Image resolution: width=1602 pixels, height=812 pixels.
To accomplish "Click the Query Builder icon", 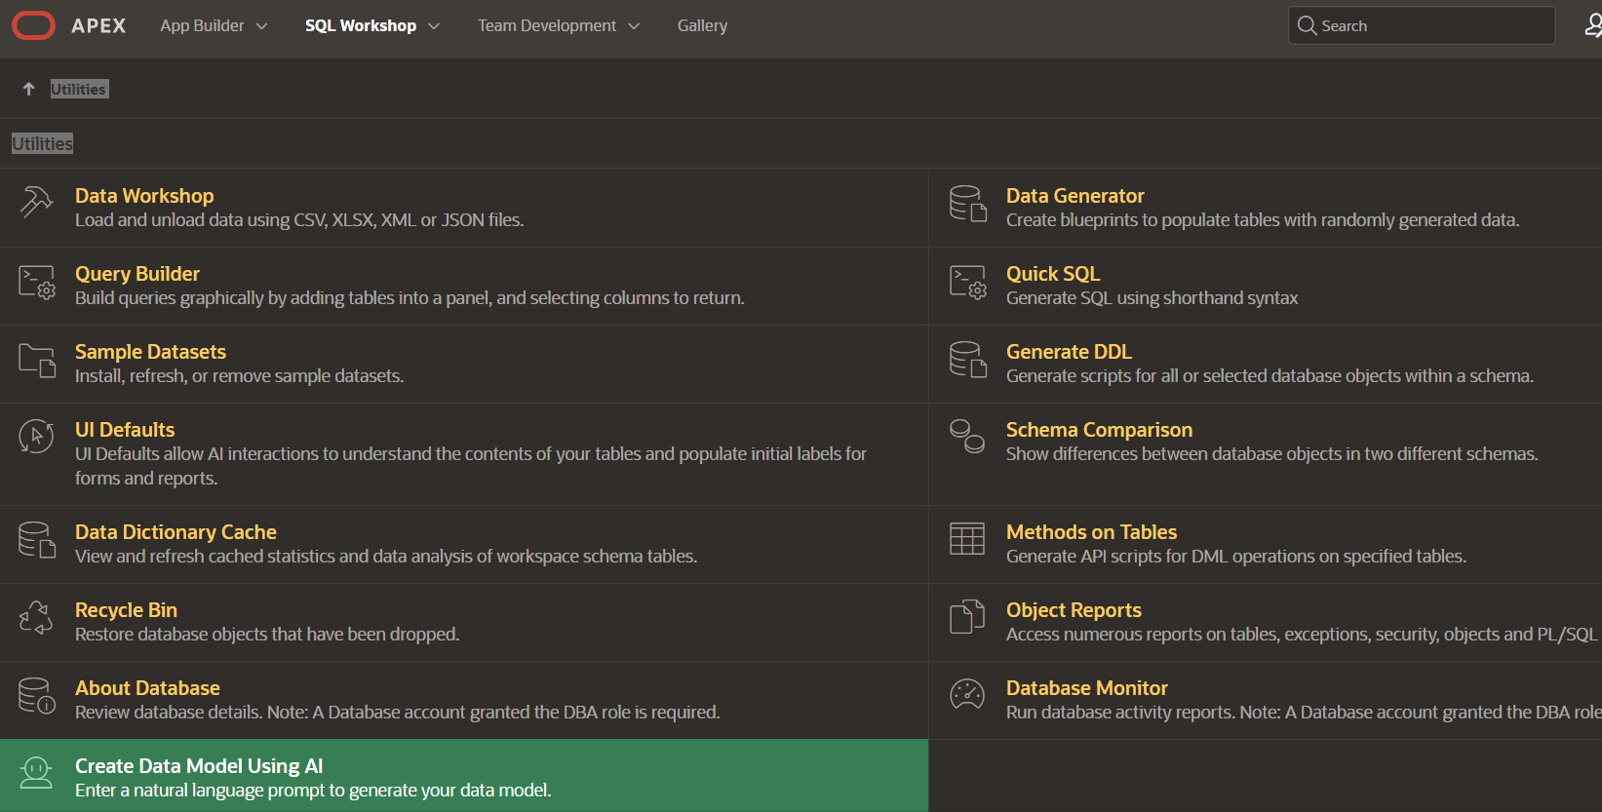I will 37,282.
